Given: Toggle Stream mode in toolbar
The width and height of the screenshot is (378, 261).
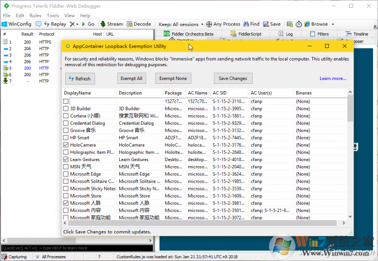Looking at the screenshot, I should tap(111, 24).
